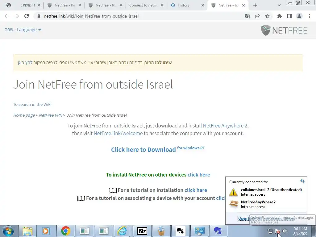Open the NetFree VPN breadcrumb link

coord(51,115)
